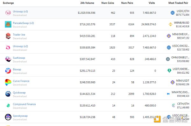Click the 249,486.0 visits value
The height and width of the screenshot is (126, 191).
tap(150, 59)
